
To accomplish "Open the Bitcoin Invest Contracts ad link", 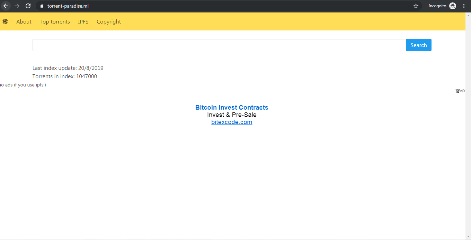I will (232, 108).
